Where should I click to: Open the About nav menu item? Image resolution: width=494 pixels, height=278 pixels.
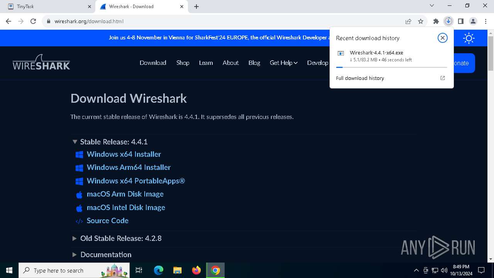(x=230, y=63)
